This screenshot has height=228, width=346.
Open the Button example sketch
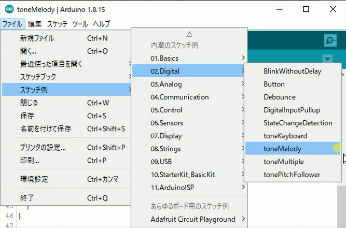(x=293, y=84)
